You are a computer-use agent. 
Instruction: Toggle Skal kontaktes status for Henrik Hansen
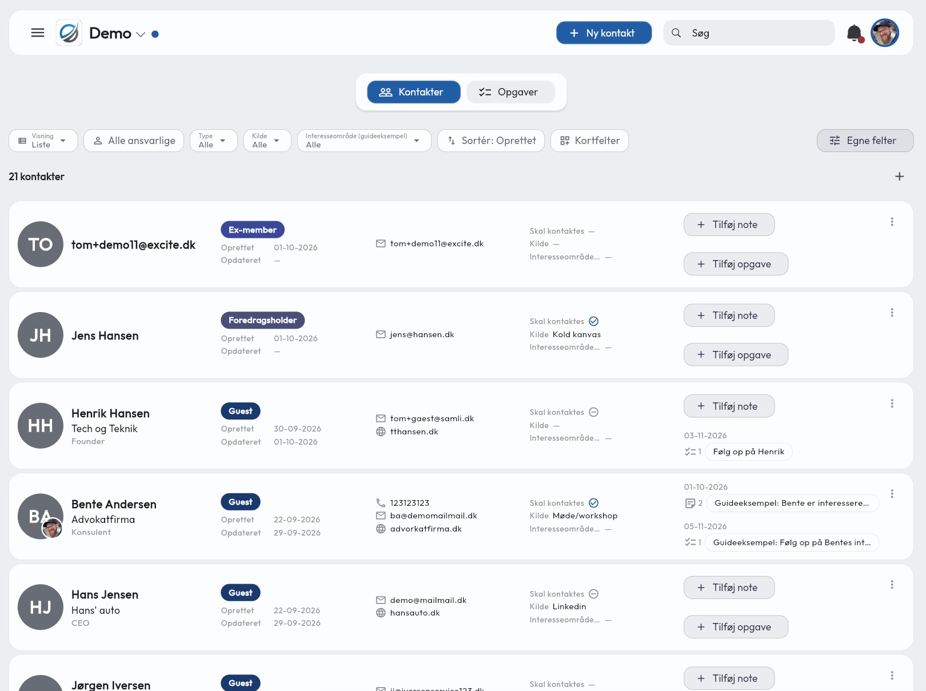coord(594,412)
